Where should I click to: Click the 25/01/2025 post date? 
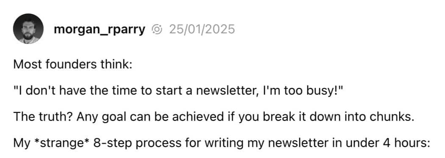202,29
